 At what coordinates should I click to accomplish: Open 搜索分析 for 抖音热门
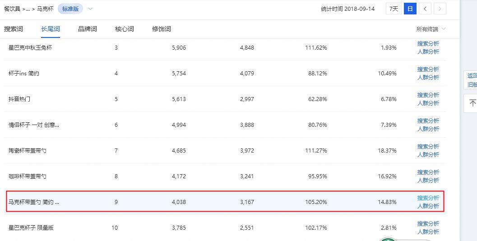click(428, 95)
